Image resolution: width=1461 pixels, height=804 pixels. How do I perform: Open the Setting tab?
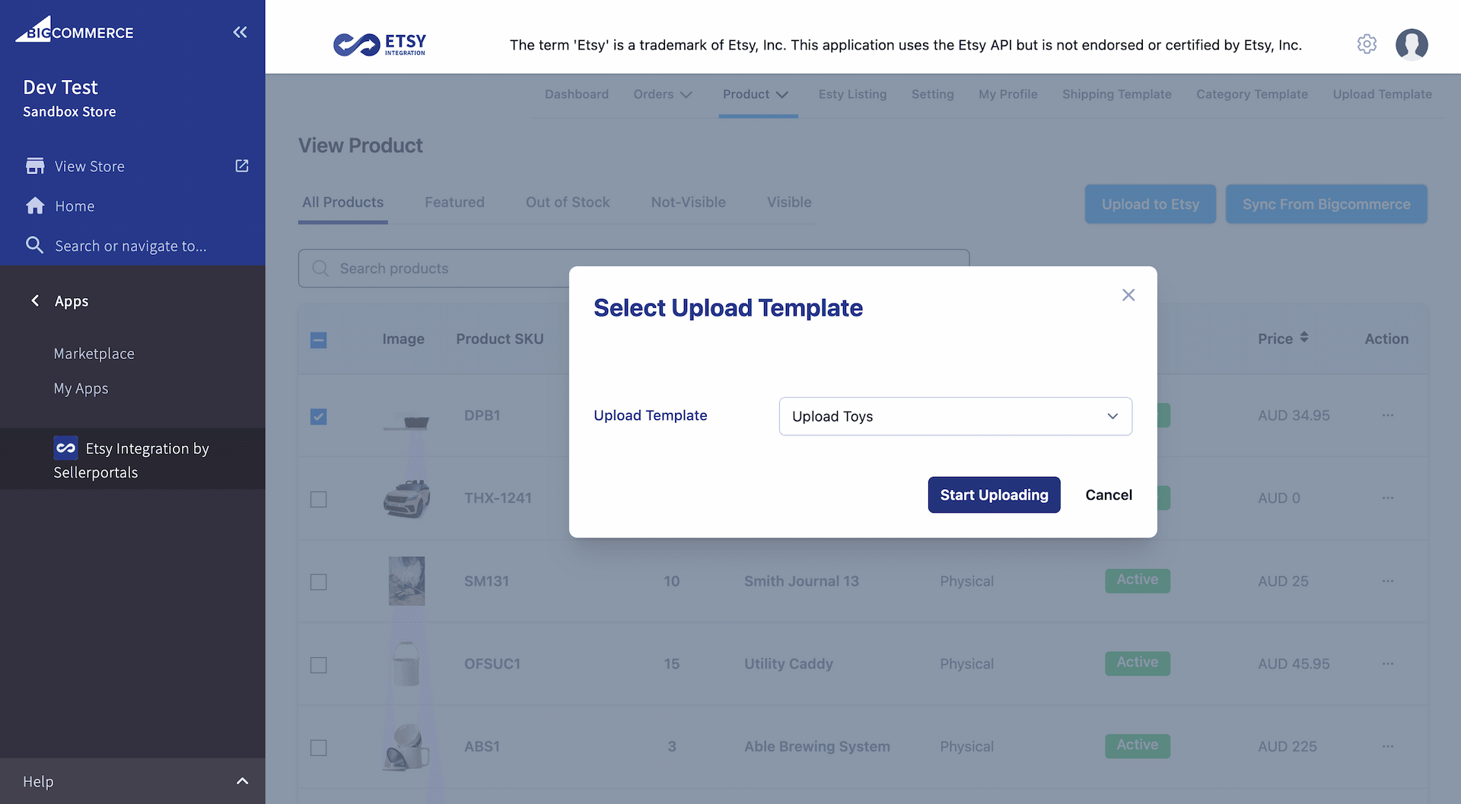coord(932,94)
